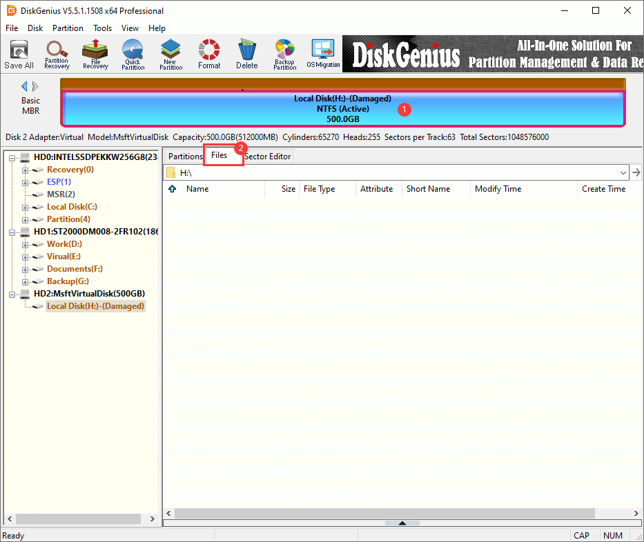Image resolution: width=644 pixels, height=542 pixels.
Task: Select Partition(4) in the tree
Action: [68, 219]
